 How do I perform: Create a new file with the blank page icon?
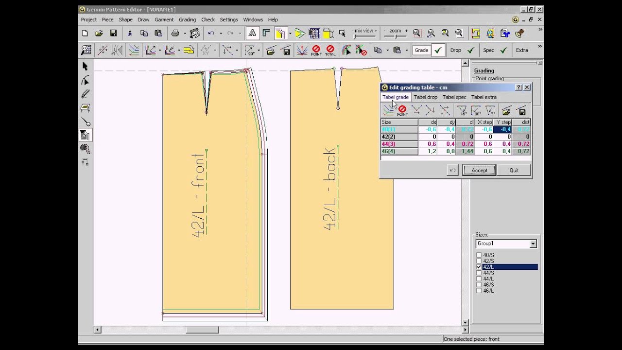pyautogui.click(x=85, y=33)
